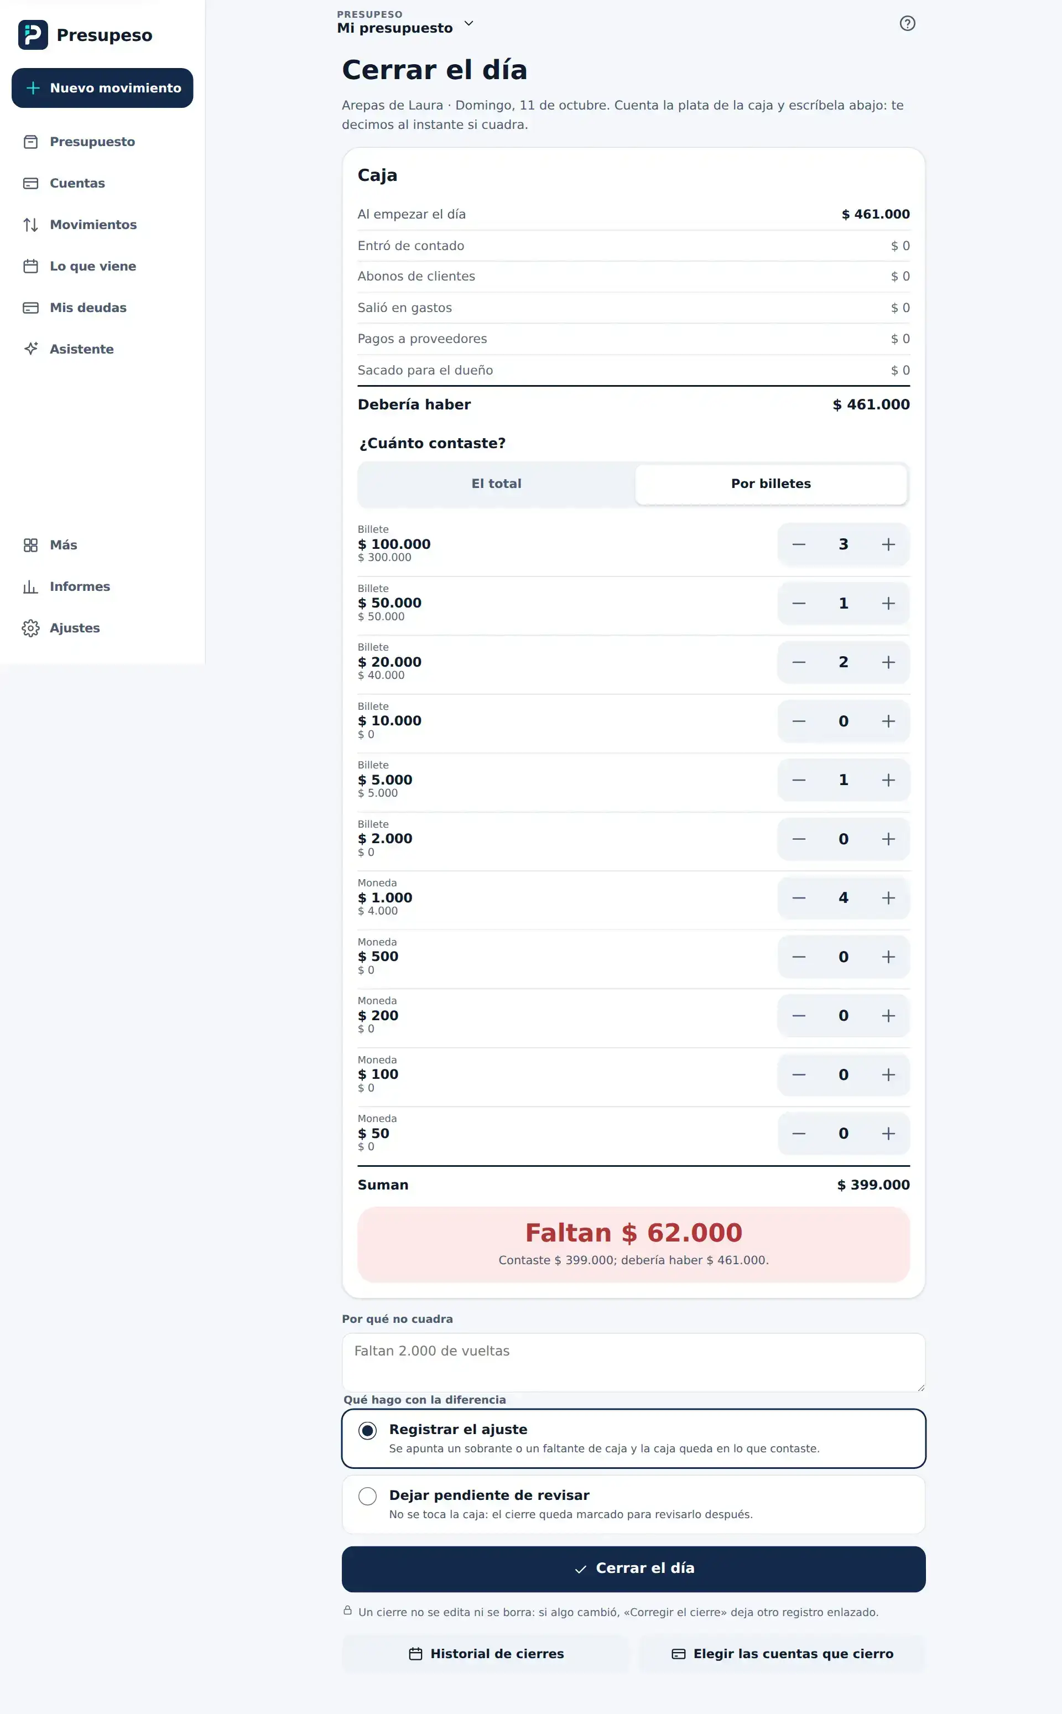Increase the $ 100.000 bill count

(x=888, y=544)
